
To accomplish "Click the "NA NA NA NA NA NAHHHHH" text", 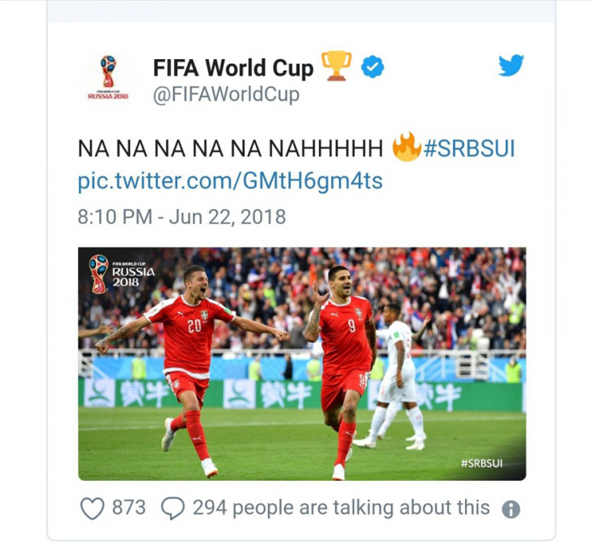I will coord(230,149).
